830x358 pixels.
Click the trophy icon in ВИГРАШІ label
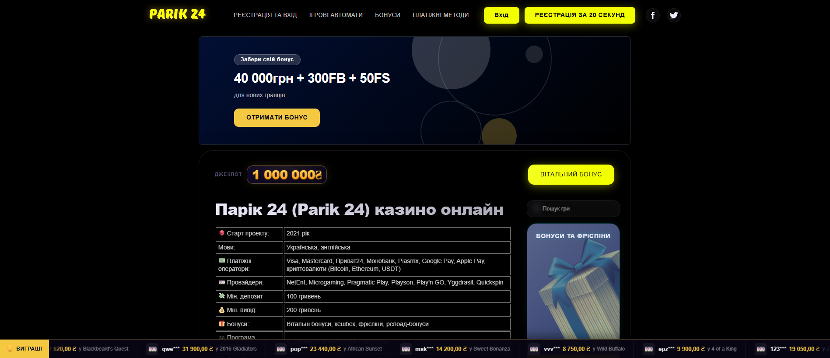click(10, 349)
